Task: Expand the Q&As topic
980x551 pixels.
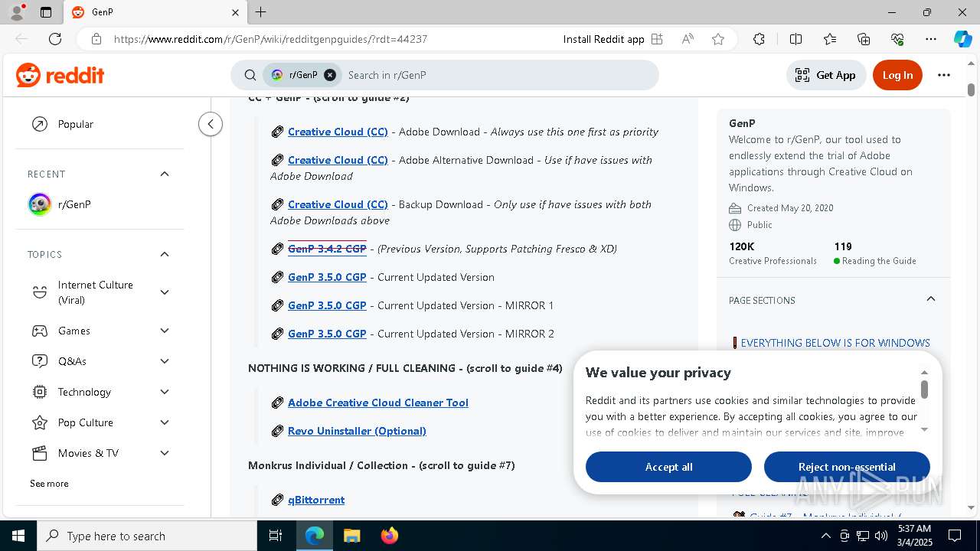Action: pos(165,361)
